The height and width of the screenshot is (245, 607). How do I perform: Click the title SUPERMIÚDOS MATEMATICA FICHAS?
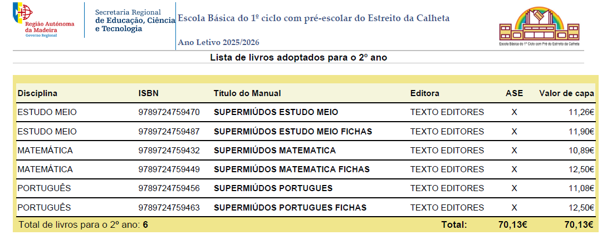(x=291, y=169)
